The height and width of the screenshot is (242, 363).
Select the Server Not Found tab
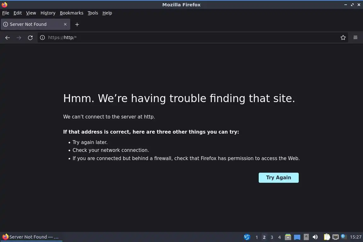[x=35, y=24]
